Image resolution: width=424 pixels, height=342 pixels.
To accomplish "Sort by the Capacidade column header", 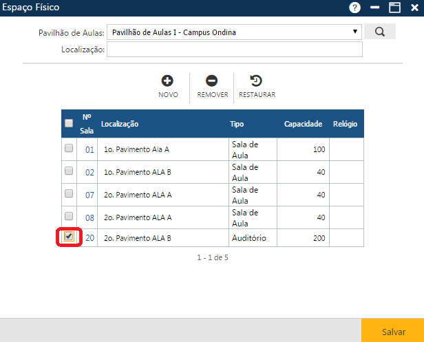I will click(x=303, y=124).
